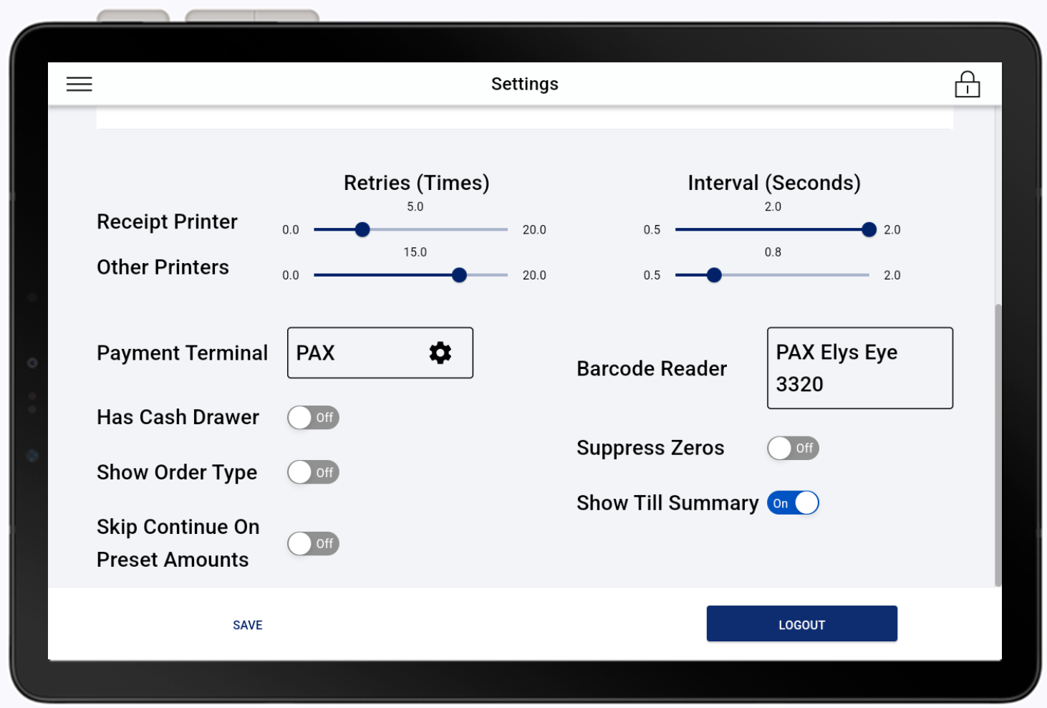This screenshot has width=1047, height=708.
Task: Open PAX payment terminal gear settings
Action: [x=440, y=353]
